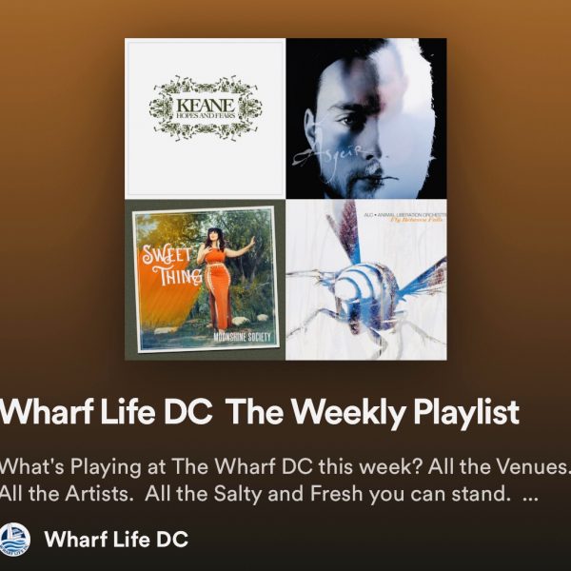Viewport: 571px width, 571px height.
Task: Click the Hopes and Fears subtitle text
Action: pos(206,115)
